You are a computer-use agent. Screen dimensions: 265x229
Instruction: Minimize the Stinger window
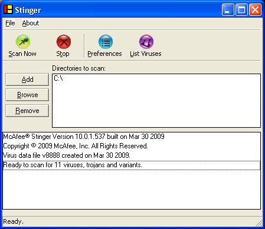(x=228, y=9)
